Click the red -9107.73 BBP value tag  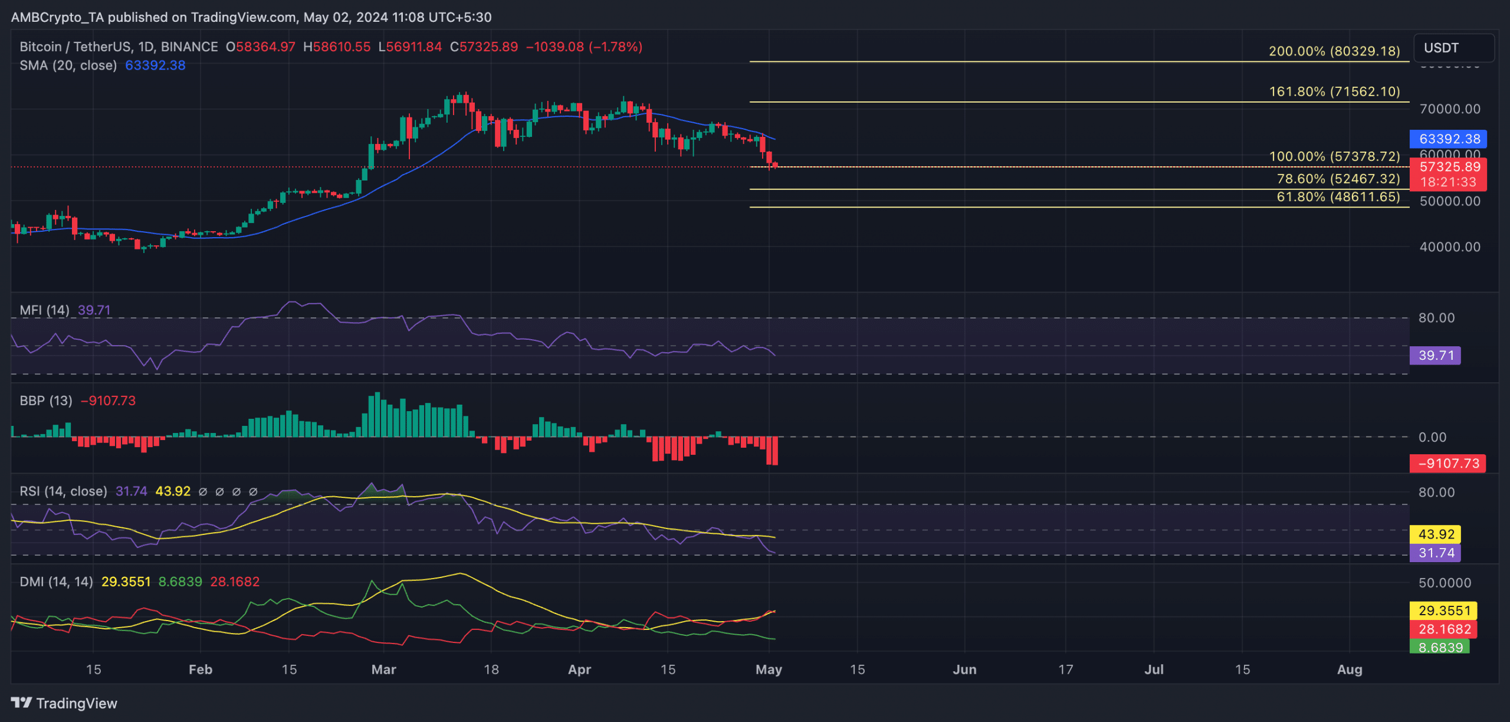click(1448, 464)
